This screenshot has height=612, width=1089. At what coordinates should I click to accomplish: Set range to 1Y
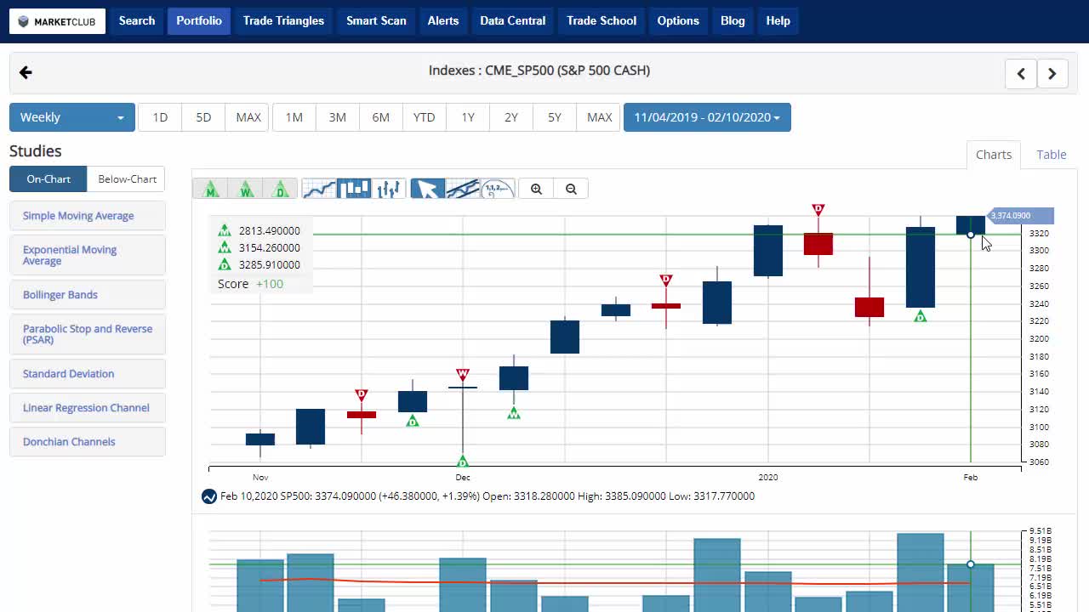tap(468, 117)
